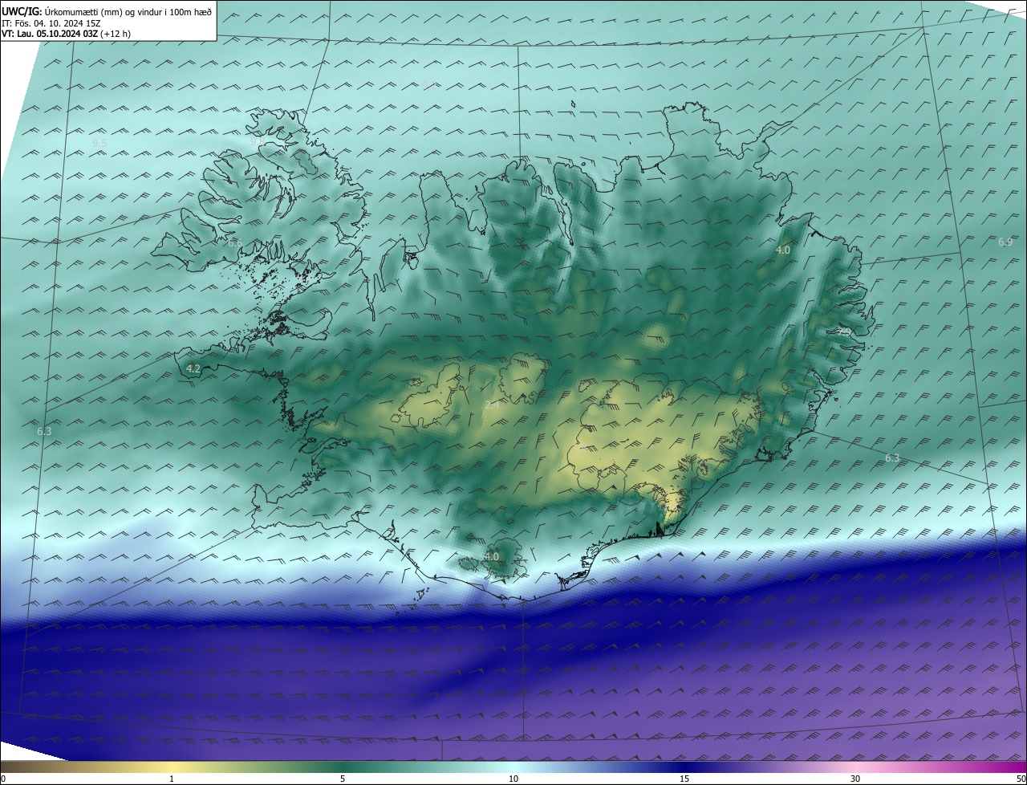Click the 'VT: Lau. 05.10.2024 03Z' line

tap(66, 34)
